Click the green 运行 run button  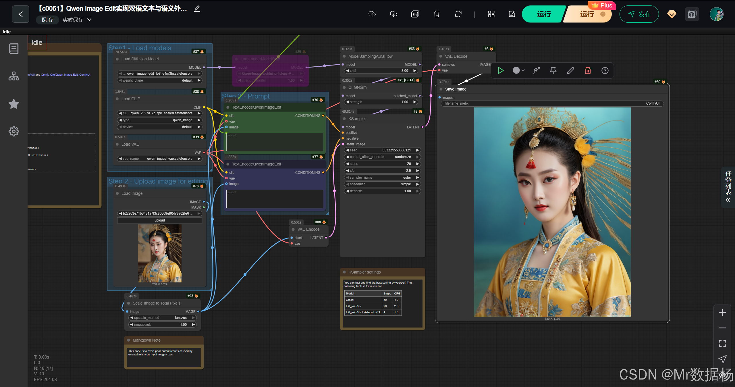[x=543, y=14]
